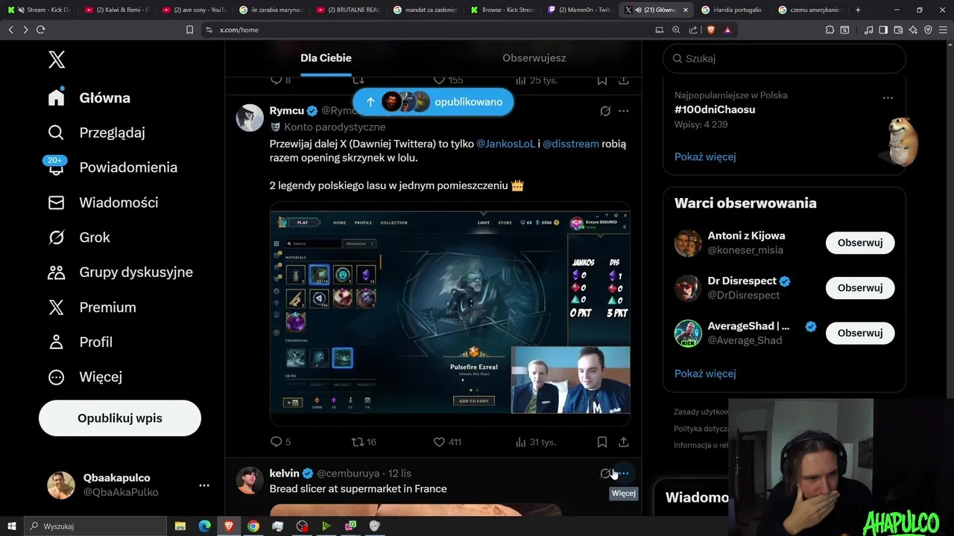Image resolution: width=954 pixels, height=536 pixels.
Task: Switch to Browse - Kick Stream browser tab
Action: pyautogui.click(x=502, y=10)
